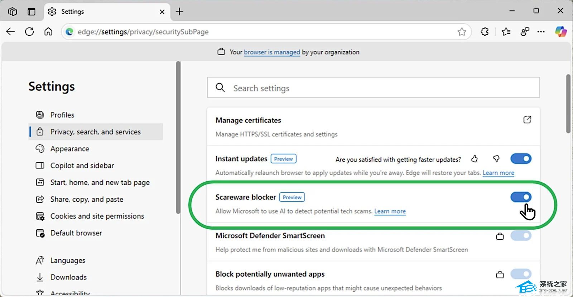Image resolution: width=573 pixels, height=297 pixels.
Task: Click the sidebar navigation scrollbar
Action: pos(178,138)
